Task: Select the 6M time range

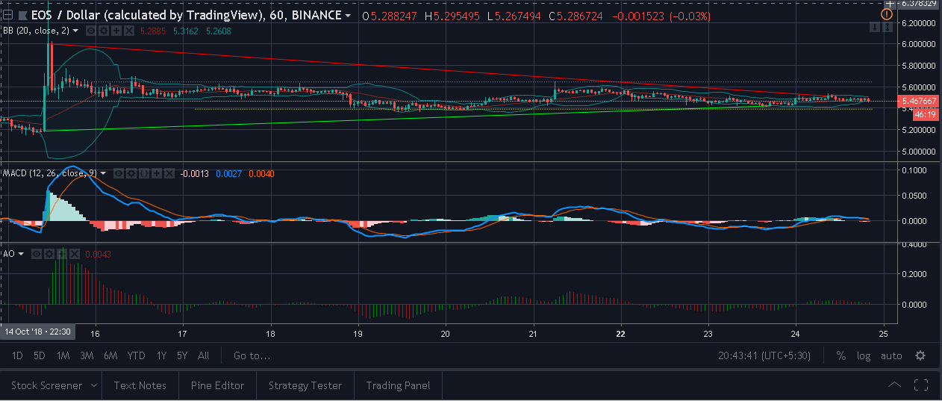Action: pyautogui.click(x=110, y=355)
